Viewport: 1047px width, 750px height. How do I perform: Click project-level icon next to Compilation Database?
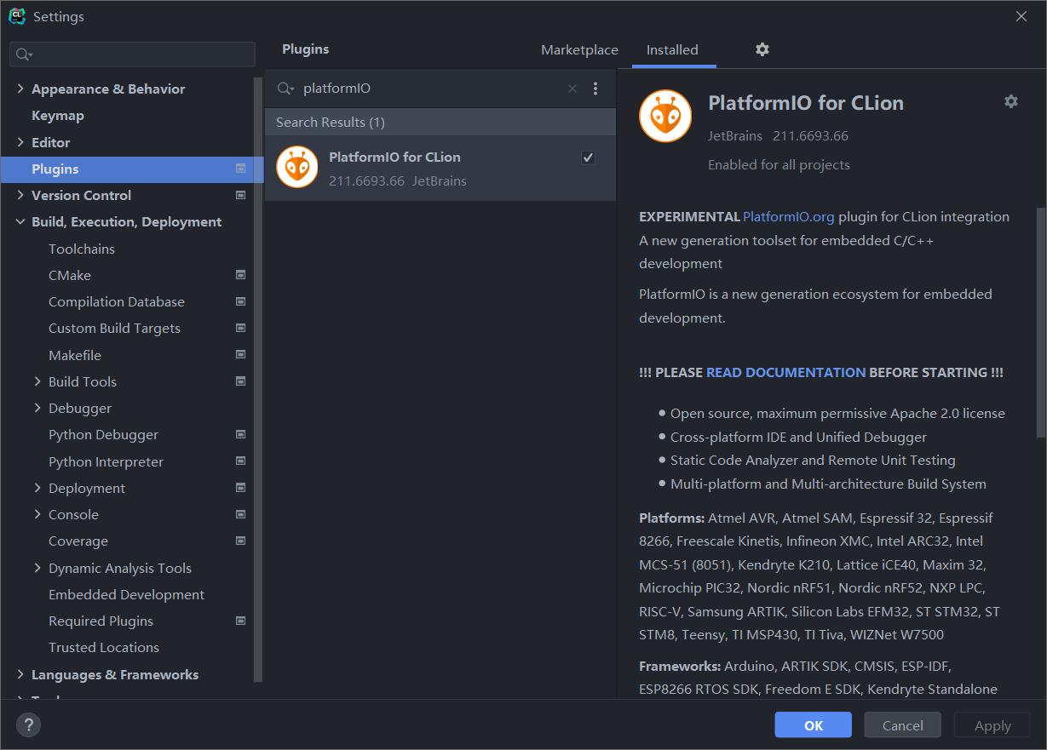click(x=240, y=301)
